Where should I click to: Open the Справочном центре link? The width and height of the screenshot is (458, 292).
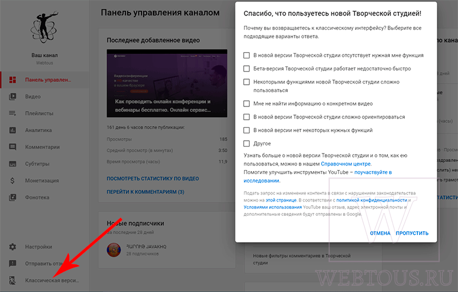[346, 164]
